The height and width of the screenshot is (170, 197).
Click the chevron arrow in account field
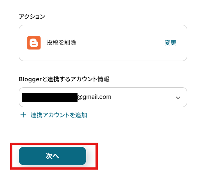click(178, 98)
